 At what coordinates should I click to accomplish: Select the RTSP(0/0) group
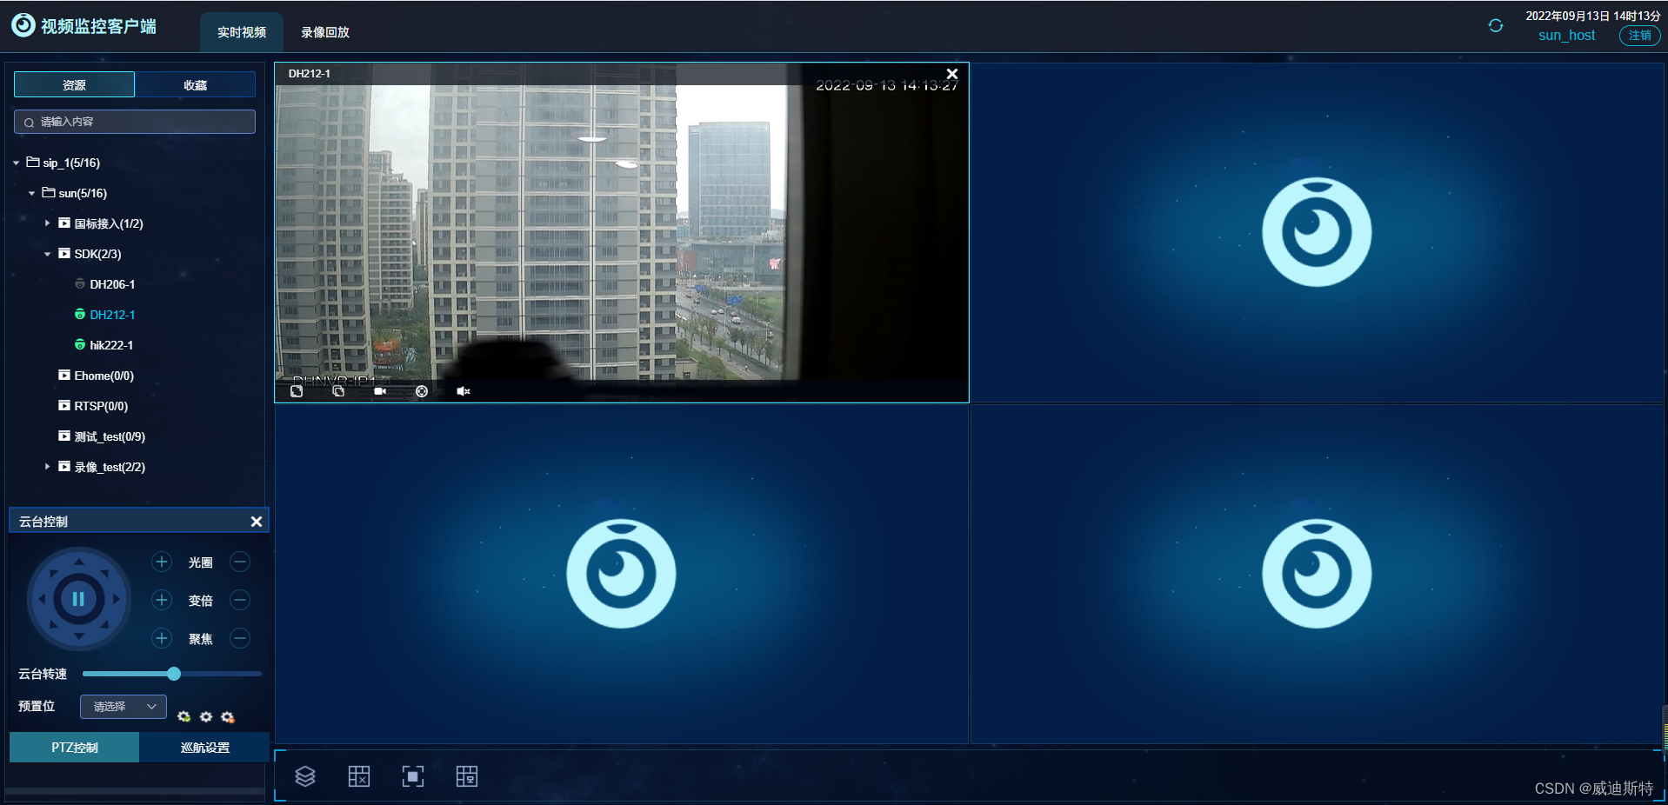101,406
